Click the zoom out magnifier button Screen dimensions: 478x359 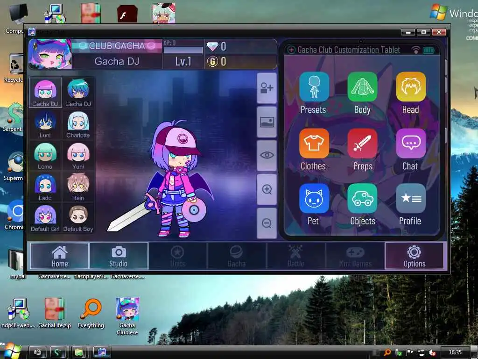[x=267, y=223]
